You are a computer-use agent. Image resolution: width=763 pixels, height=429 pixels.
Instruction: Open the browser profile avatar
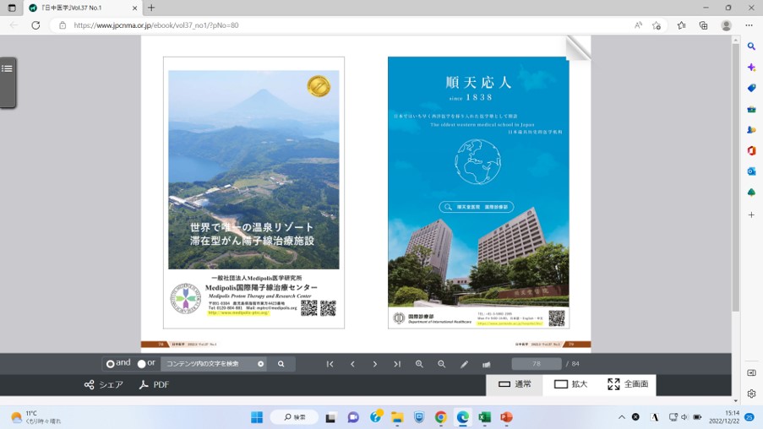(726, 25)
